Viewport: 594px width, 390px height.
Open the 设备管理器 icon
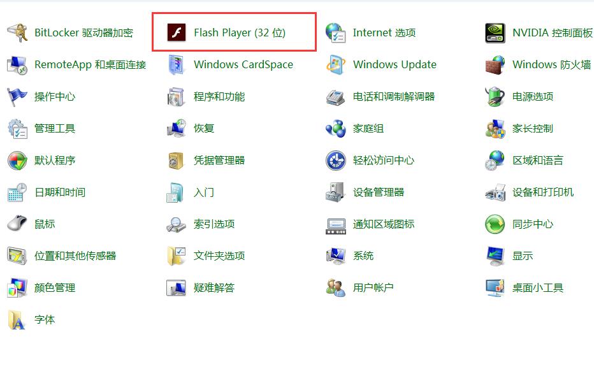[x=336, y=192]
